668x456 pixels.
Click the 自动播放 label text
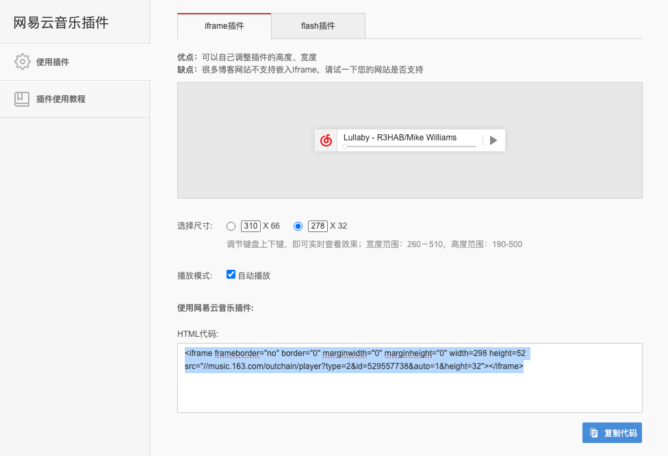pos(254,276)
